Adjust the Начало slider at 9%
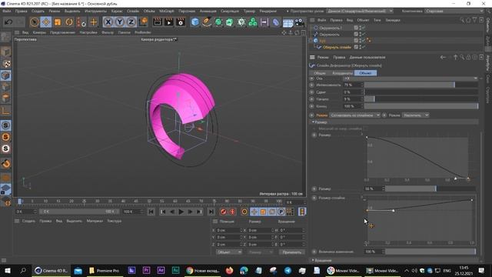 [421, 99]
